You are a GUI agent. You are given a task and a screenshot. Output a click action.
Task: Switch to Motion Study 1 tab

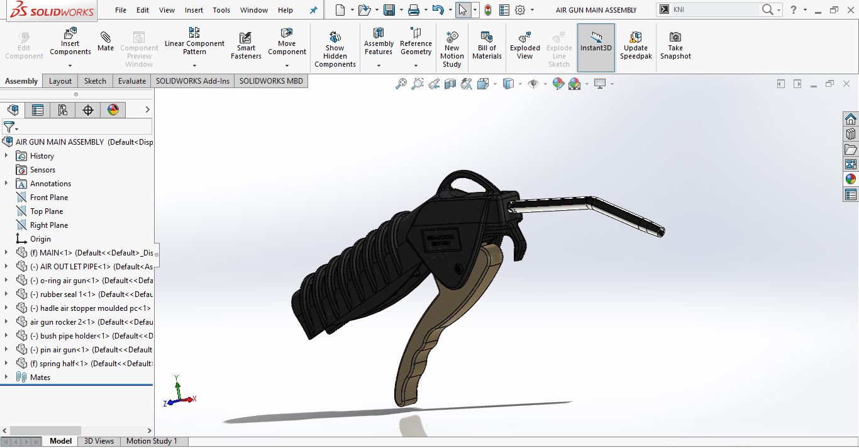[152, 441]
